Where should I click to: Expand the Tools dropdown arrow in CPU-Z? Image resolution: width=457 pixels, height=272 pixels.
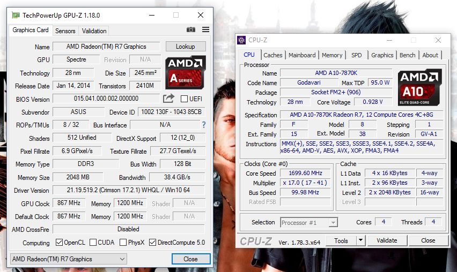point(360,240)
